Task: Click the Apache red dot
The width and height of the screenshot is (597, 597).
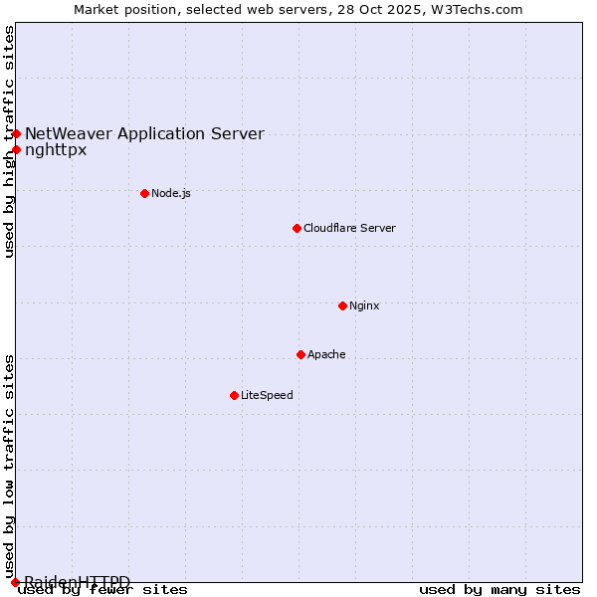Action: coord(300,354)
